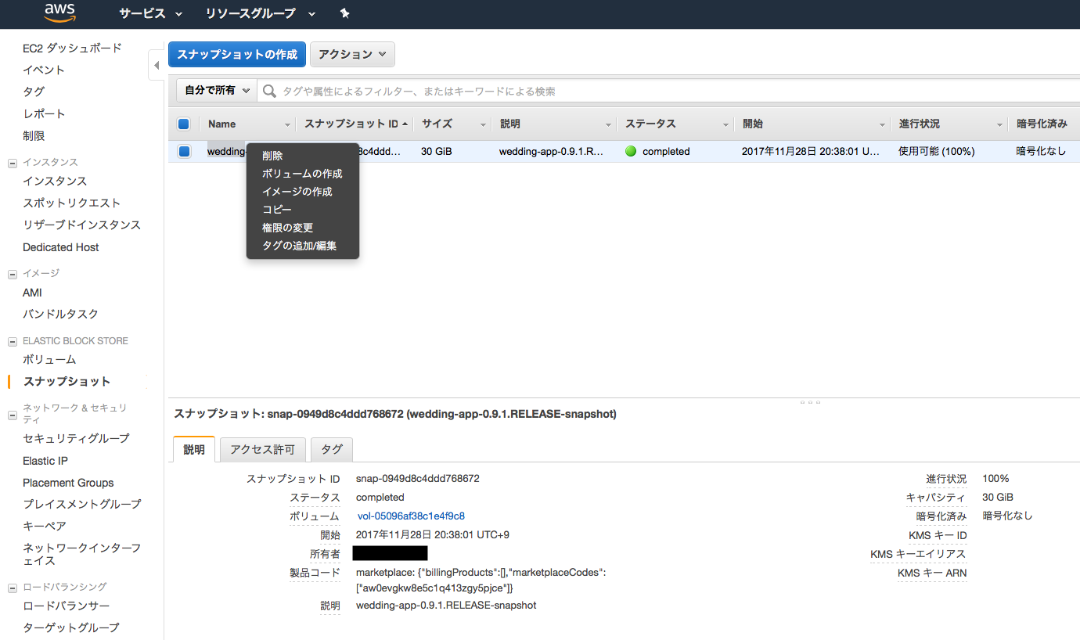Sort by the 説明 column header
The image size is (1080, 640).
click(x=554, y=124)
